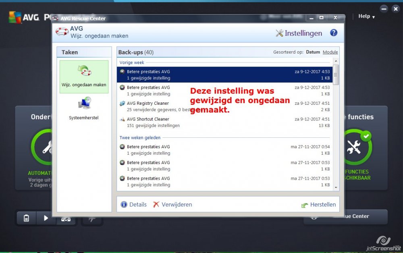
Task: Open Help dropdown in AVG main window
Action: [x=366, y=17]
